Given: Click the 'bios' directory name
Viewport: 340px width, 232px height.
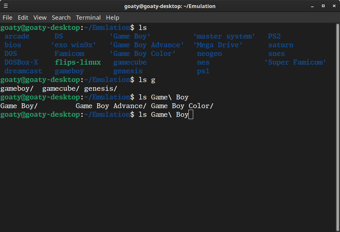Looking at the screenshot, I should [x=13, y=45].
